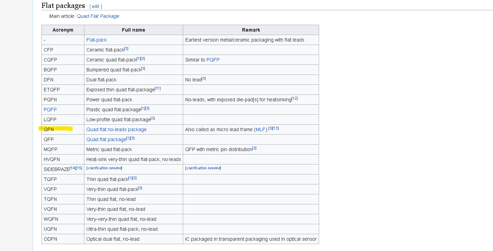Viewport: 493px width, 251px height.
Task: Click citation 15 next to SIDEBRAZE
Action: point(79,168)
